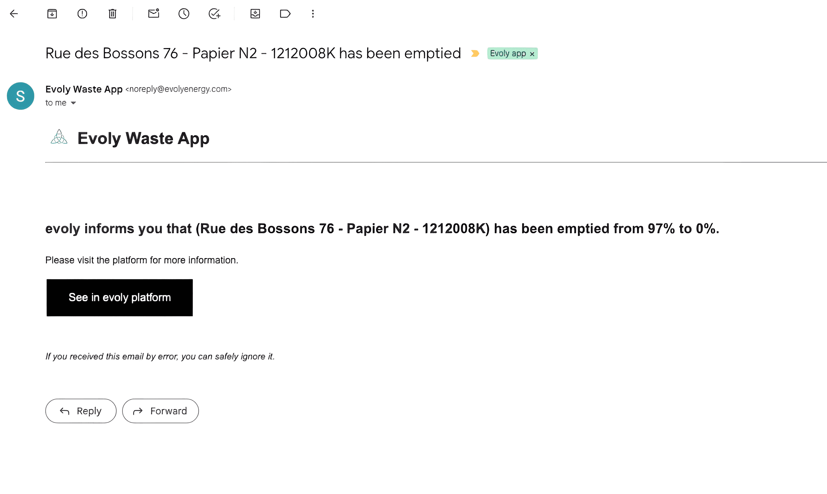The height and width of the screenshot is (494, 827).
Task: Click the Evoly triangle logo image
Action: (59, 137)
